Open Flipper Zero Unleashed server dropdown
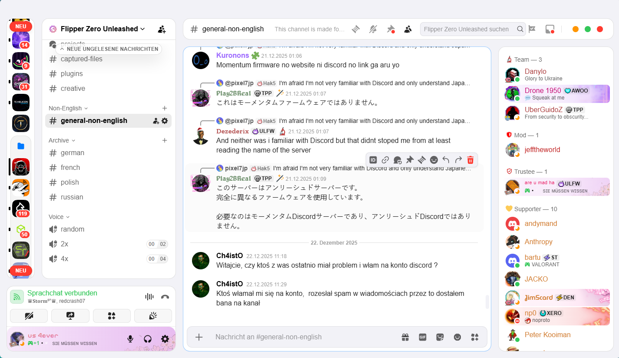The image size is (619, 358). (x=103, y=29)
